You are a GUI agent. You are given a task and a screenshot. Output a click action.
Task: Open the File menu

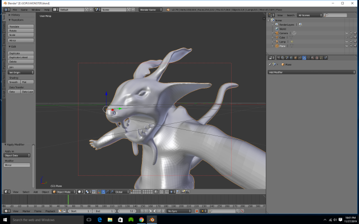pyautogui.click(x=15, y=10)
